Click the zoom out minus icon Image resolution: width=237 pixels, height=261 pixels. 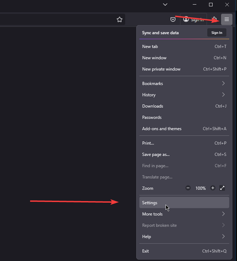(188, 188)
